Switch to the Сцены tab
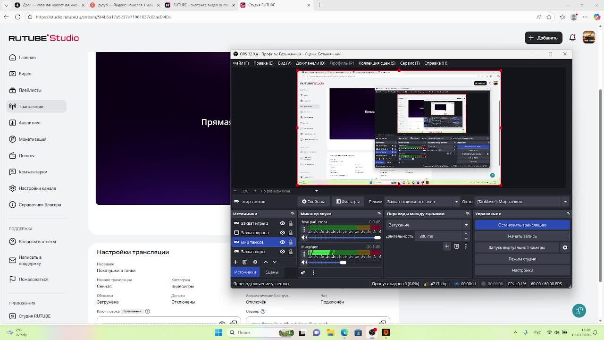604x340 pixels. click(x=272, y=272)
